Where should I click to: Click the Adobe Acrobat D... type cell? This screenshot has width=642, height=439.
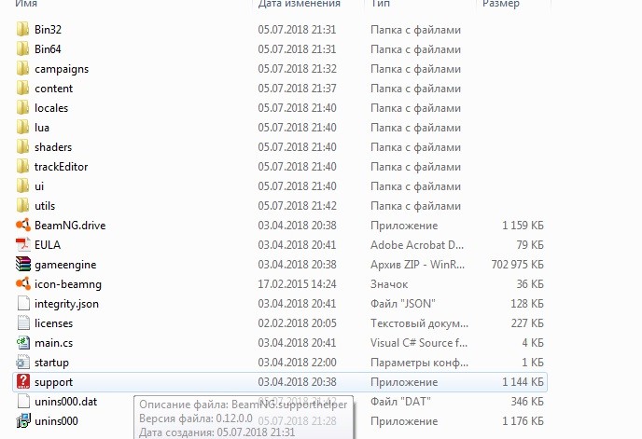pos(417,245)
